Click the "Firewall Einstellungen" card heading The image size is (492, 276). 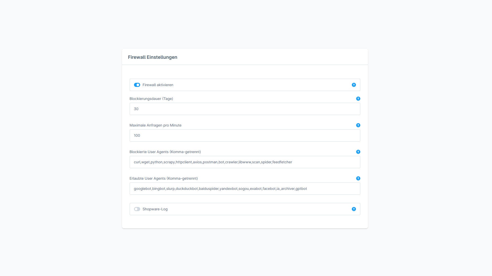(152, 57)
